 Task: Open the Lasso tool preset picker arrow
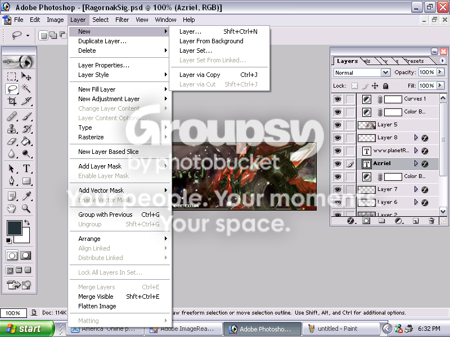[x=28, y=35]
